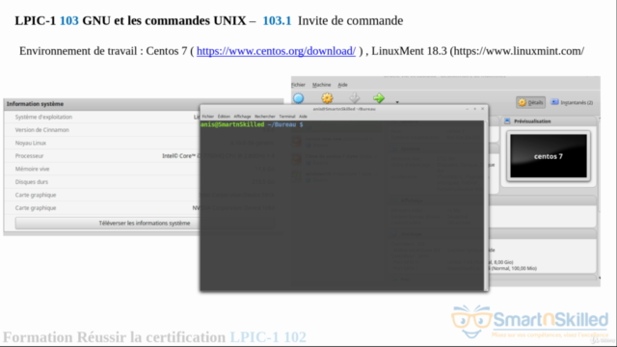Viewport: 617px width, 347px height.
Task: Select the Noyau Linux row
Action: point(144,143)
